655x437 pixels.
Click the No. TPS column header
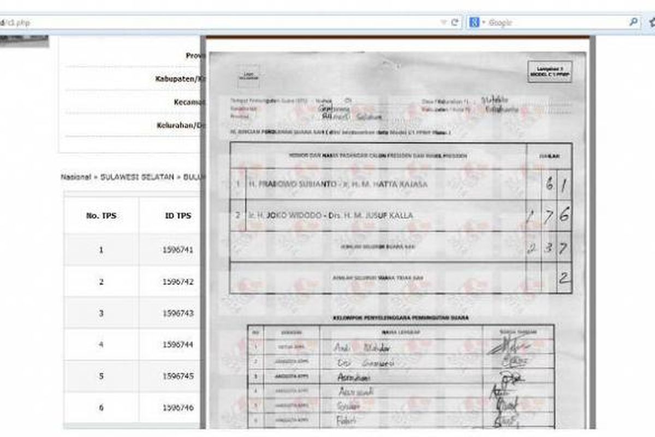tap(101, 216)
